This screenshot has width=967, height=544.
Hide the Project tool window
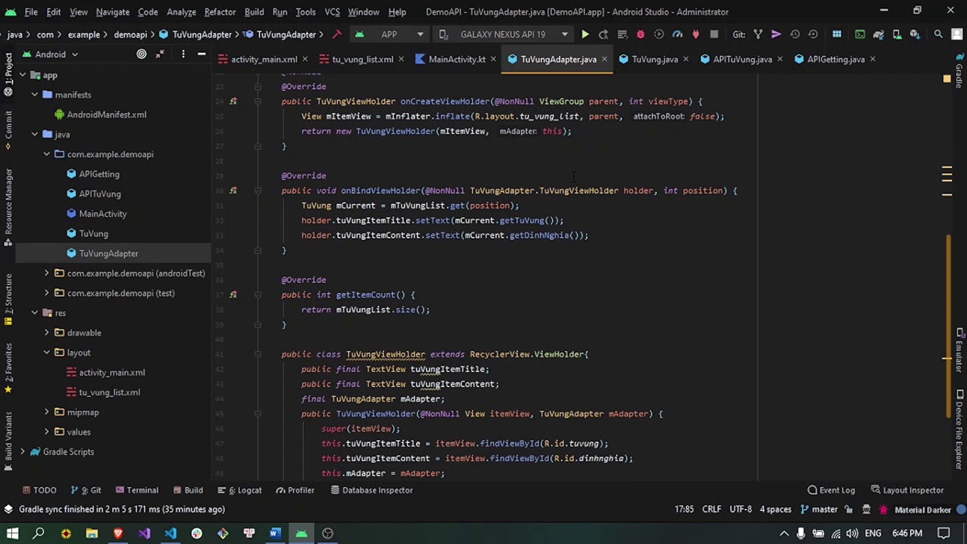202,54
